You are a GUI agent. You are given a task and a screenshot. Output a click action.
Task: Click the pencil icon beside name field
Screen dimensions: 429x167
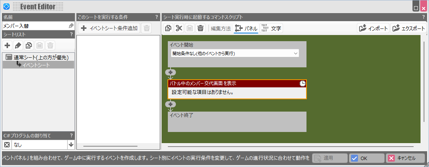click(71, 26)
